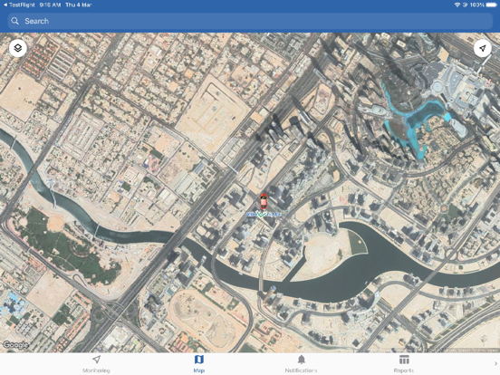Tap the 9:16 AM clock in status bar
This screenshot has width=500, height=375.
pos(50,5)
